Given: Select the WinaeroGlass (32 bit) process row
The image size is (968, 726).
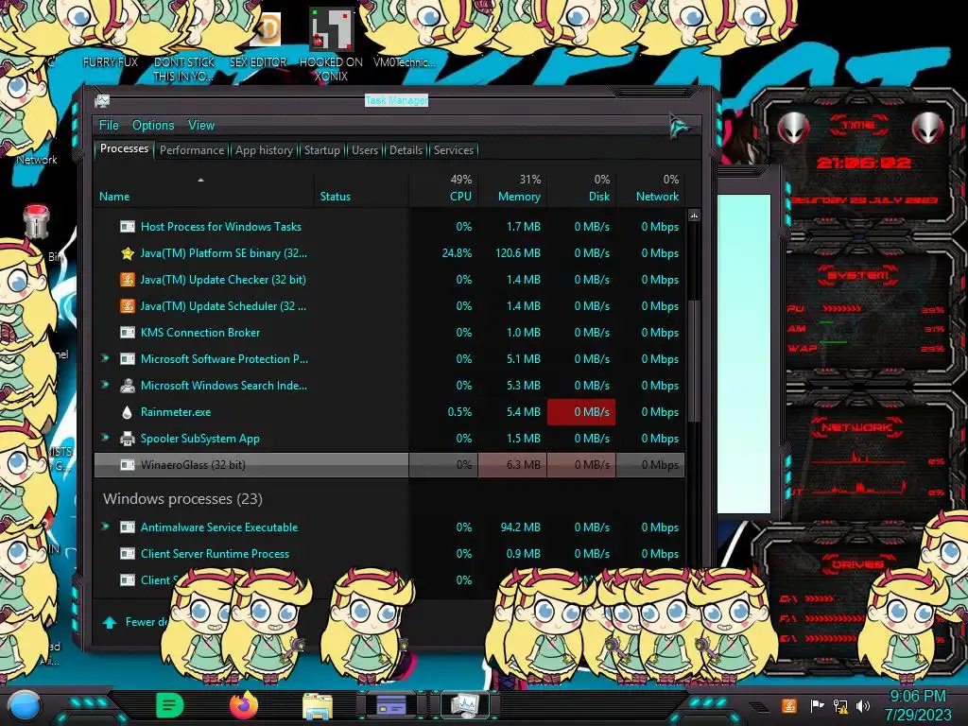Looking at the screenshot, I should [389, 465].
